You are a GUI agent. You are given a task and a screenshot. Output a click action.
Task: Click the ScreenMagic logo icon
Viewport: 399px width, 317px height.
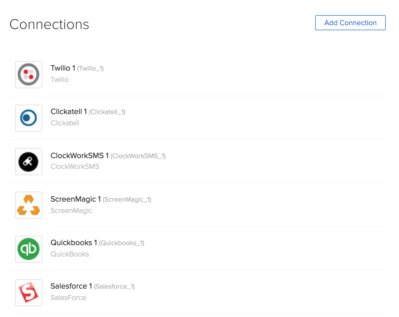[x=29, y=205]
